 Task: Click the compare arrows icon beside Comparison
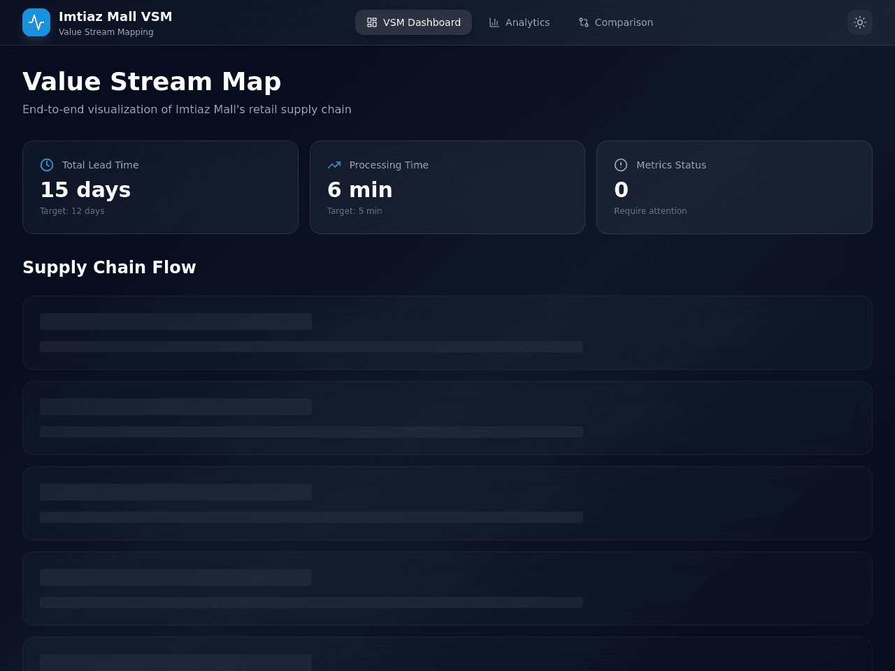[584, 22]
